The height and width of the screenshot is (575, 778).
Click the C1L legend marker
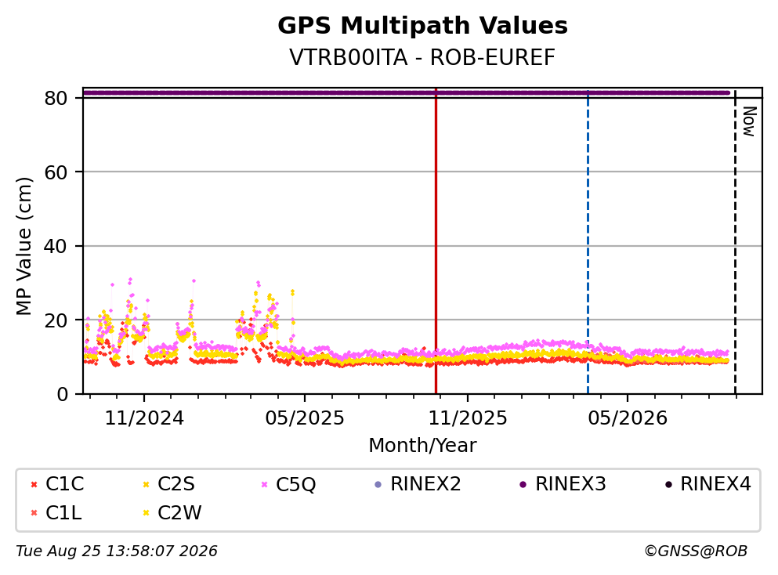(34, 513)
